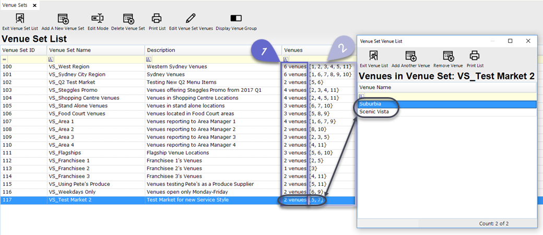This screenshot has width=543, height=235.
Task: Open Edit Venue Set Venues
Action: [191, 19]
